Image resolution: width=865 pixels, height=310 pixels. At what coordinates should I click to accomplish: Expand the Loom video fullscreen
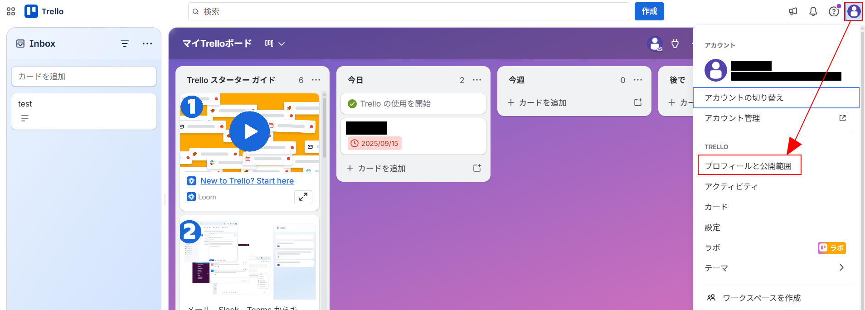pos(303,197)
